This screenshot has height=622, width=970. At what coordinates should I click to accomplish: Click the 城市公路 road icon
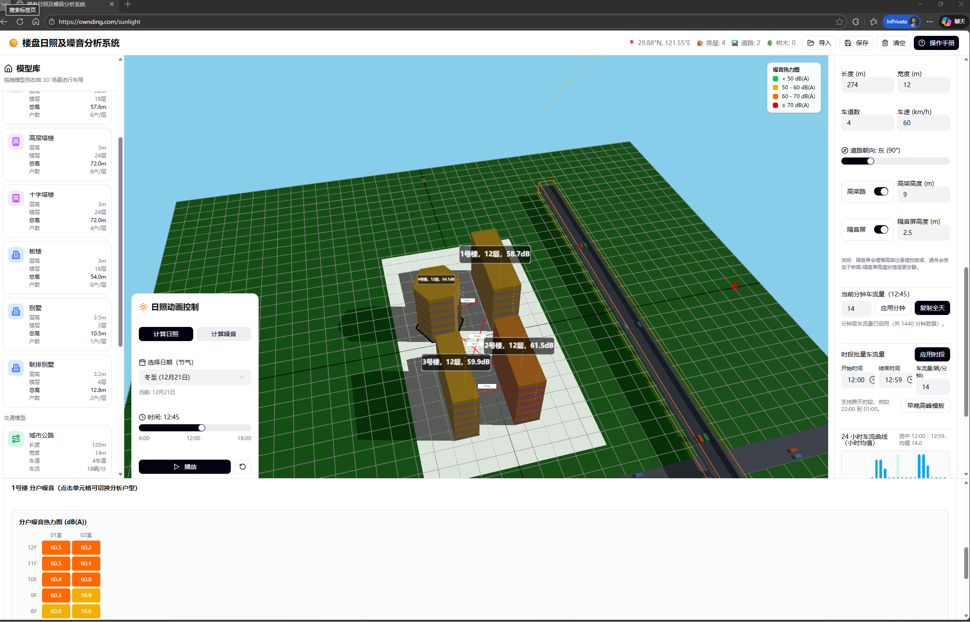pyautogui.click(x=16, y=439)
